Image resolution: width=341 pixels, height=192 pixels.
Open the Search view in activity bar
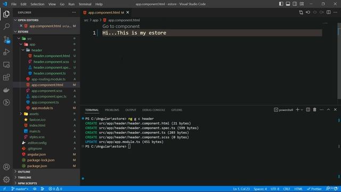(6, 27)
